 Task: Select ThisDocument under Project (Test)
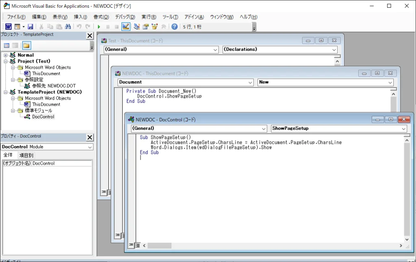point(46,74)
